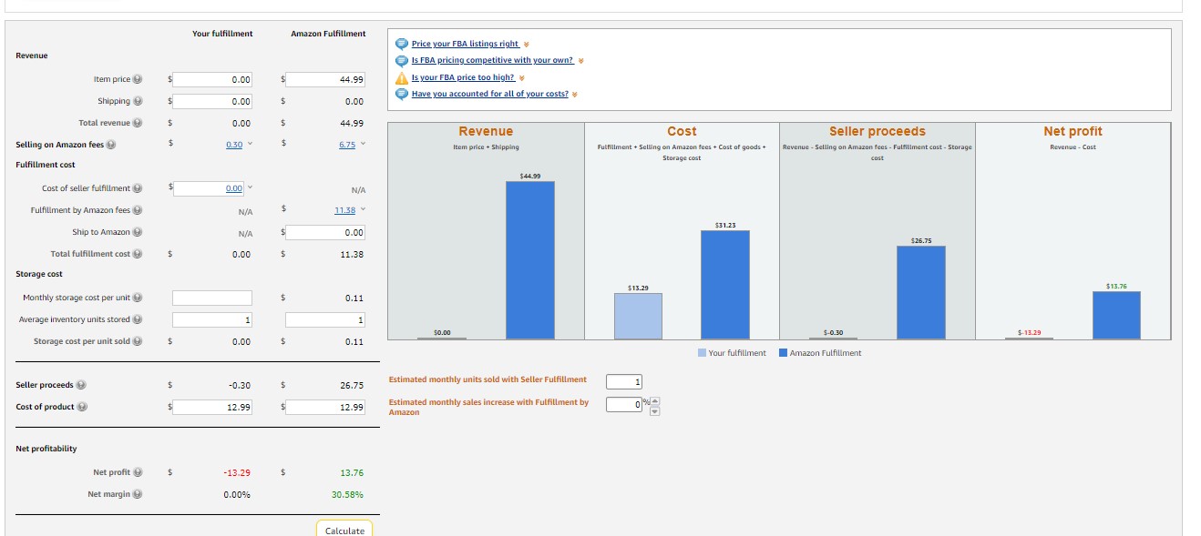Focus Estimated monthly units sold with Seller Fulfillment field
Screen dimensions: 1201x536
(x=625, y=381)
